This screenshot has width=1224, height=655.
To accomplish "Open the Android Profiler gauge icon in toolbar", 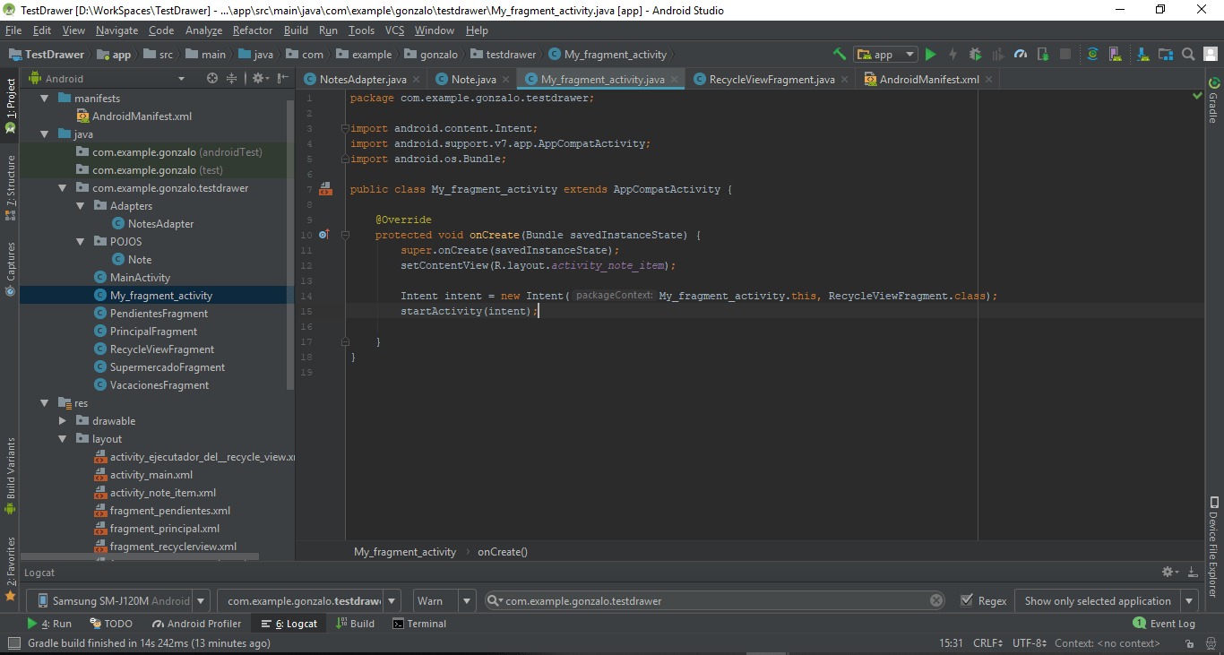I will click(x=1021, y=55).
